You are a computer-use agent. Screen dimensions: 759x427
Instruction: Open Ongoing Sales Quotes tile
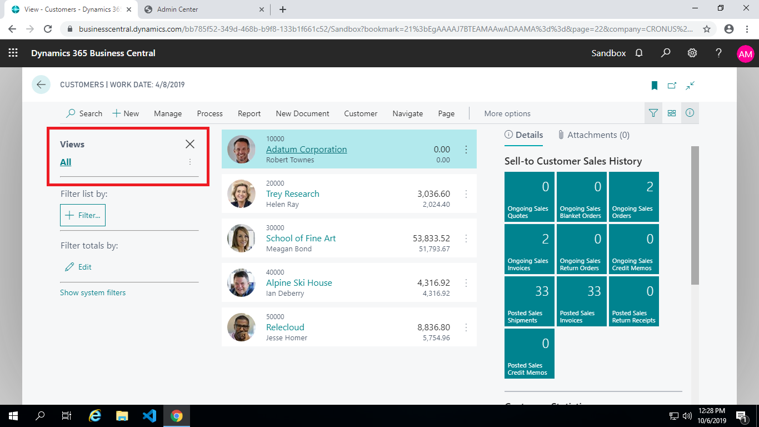530,197
